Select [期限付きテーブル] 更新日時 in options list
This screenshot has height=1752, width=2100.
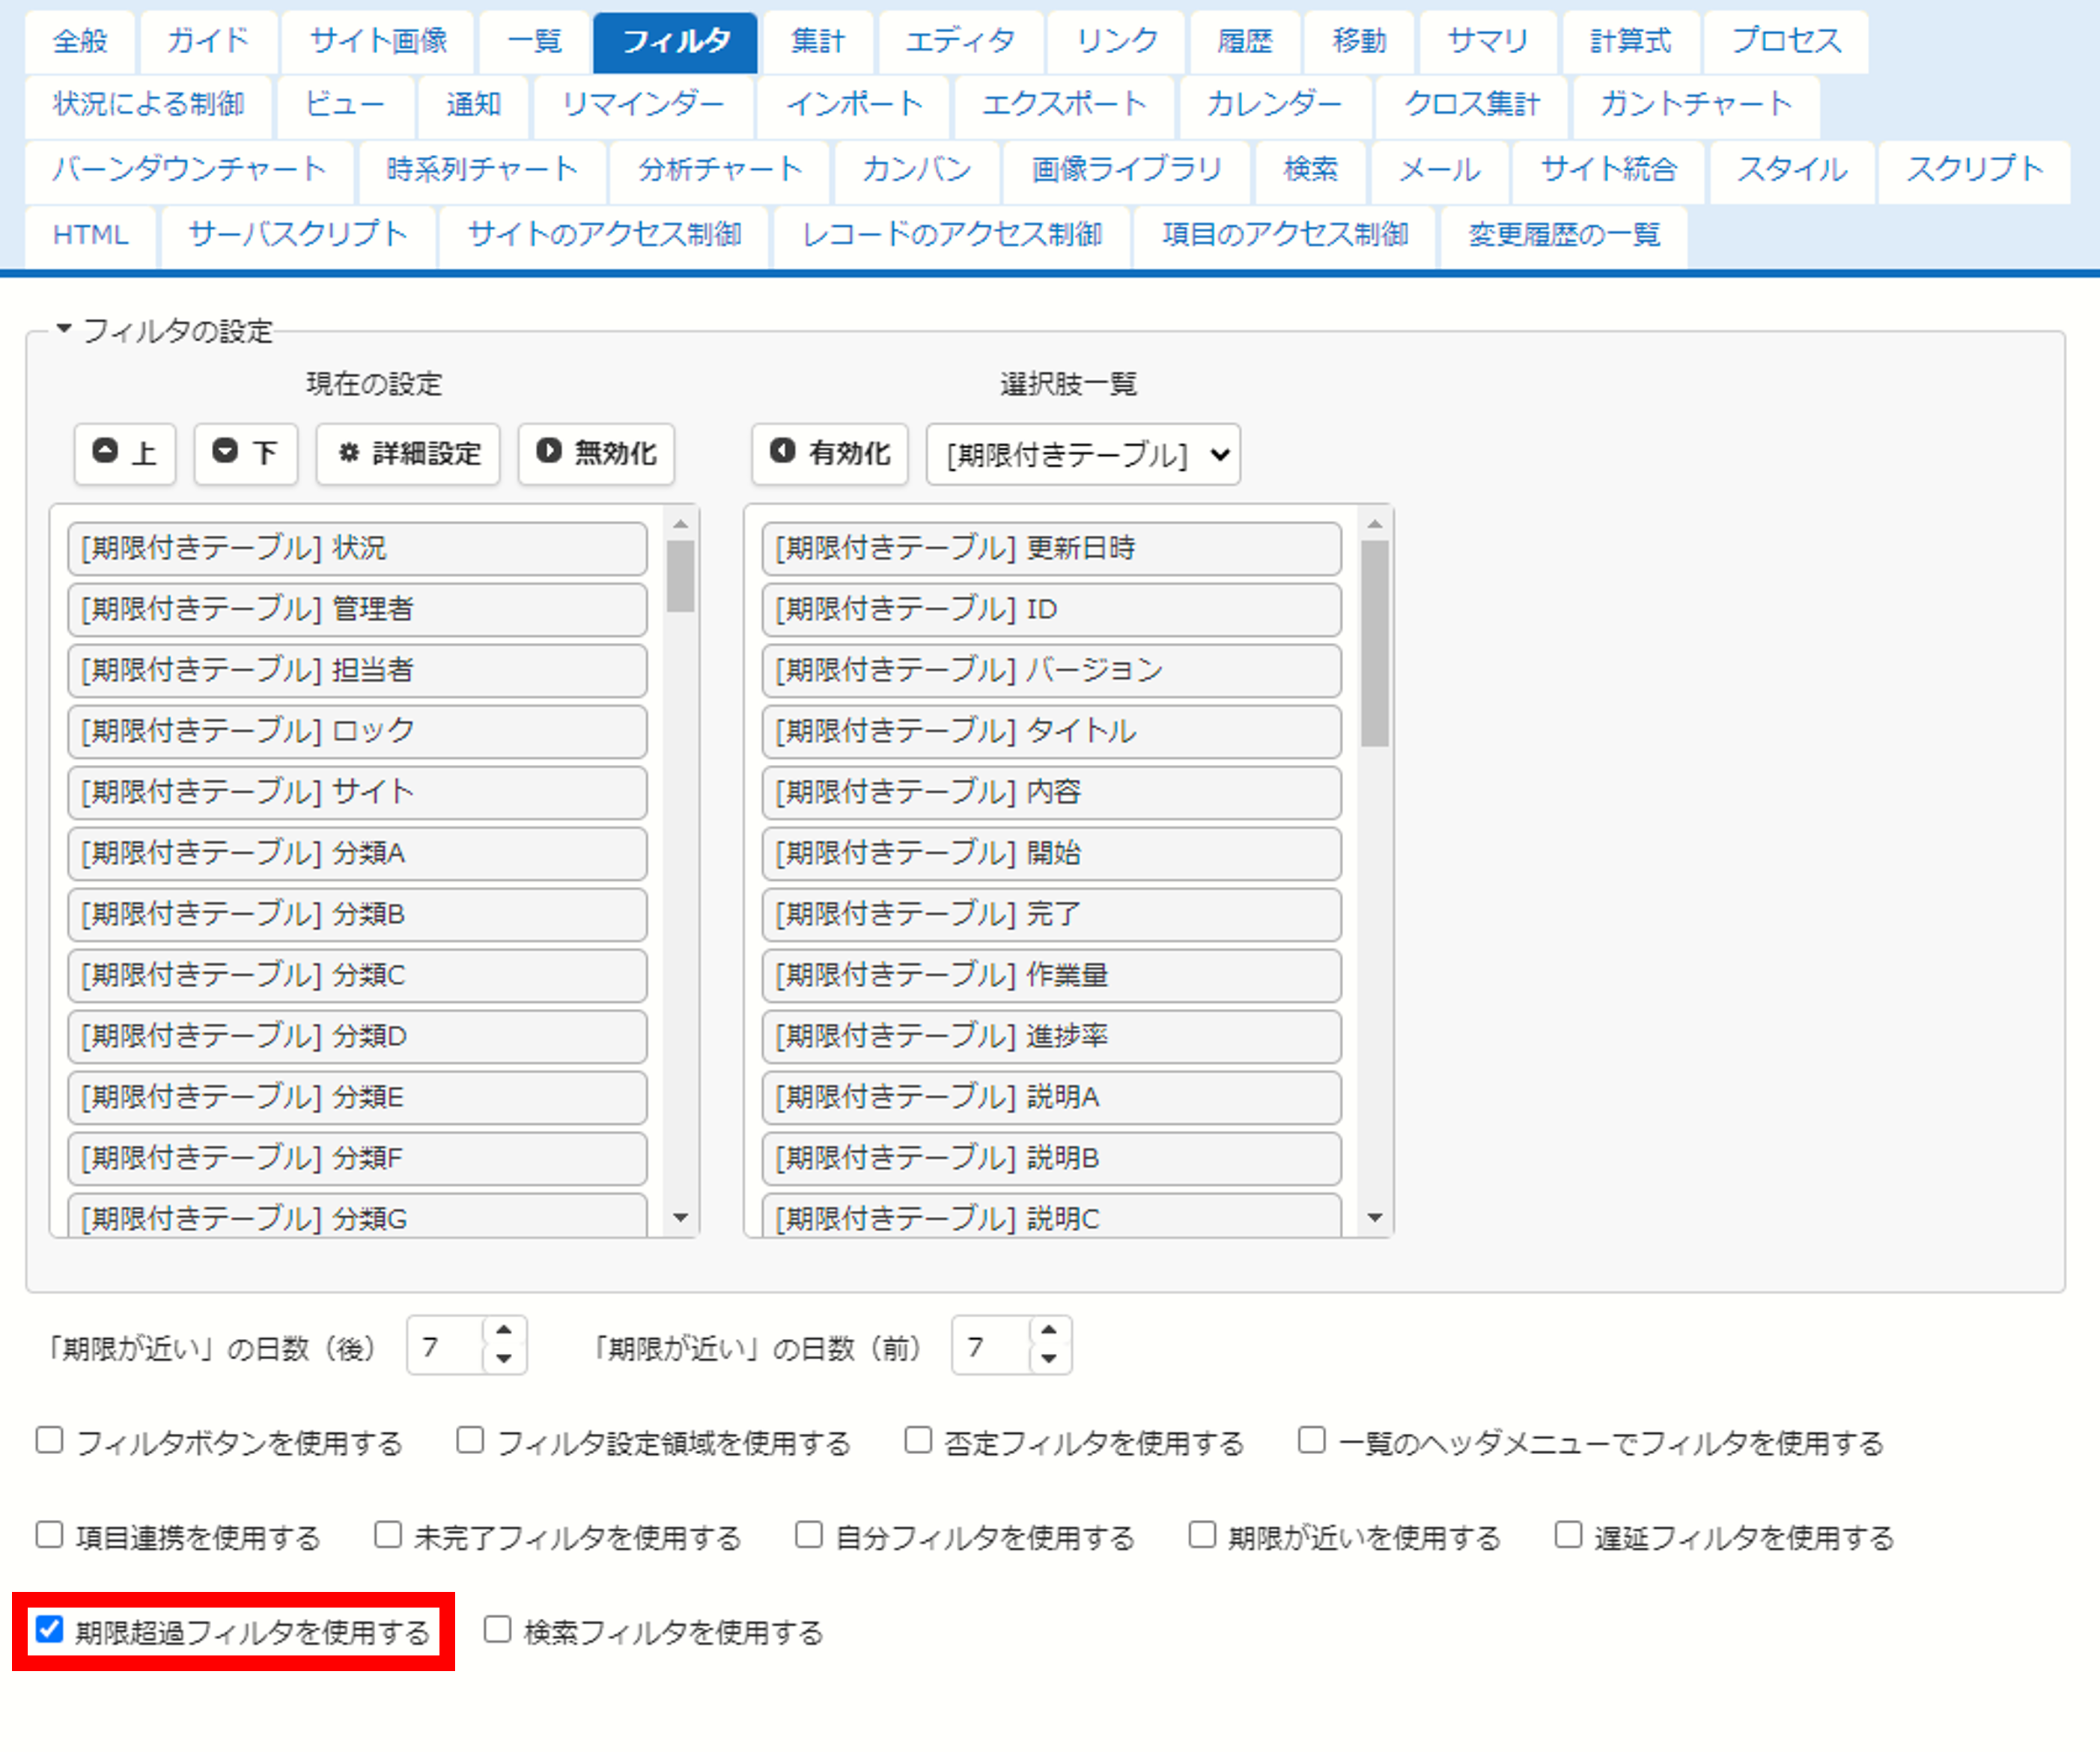tap(1051, 549)
